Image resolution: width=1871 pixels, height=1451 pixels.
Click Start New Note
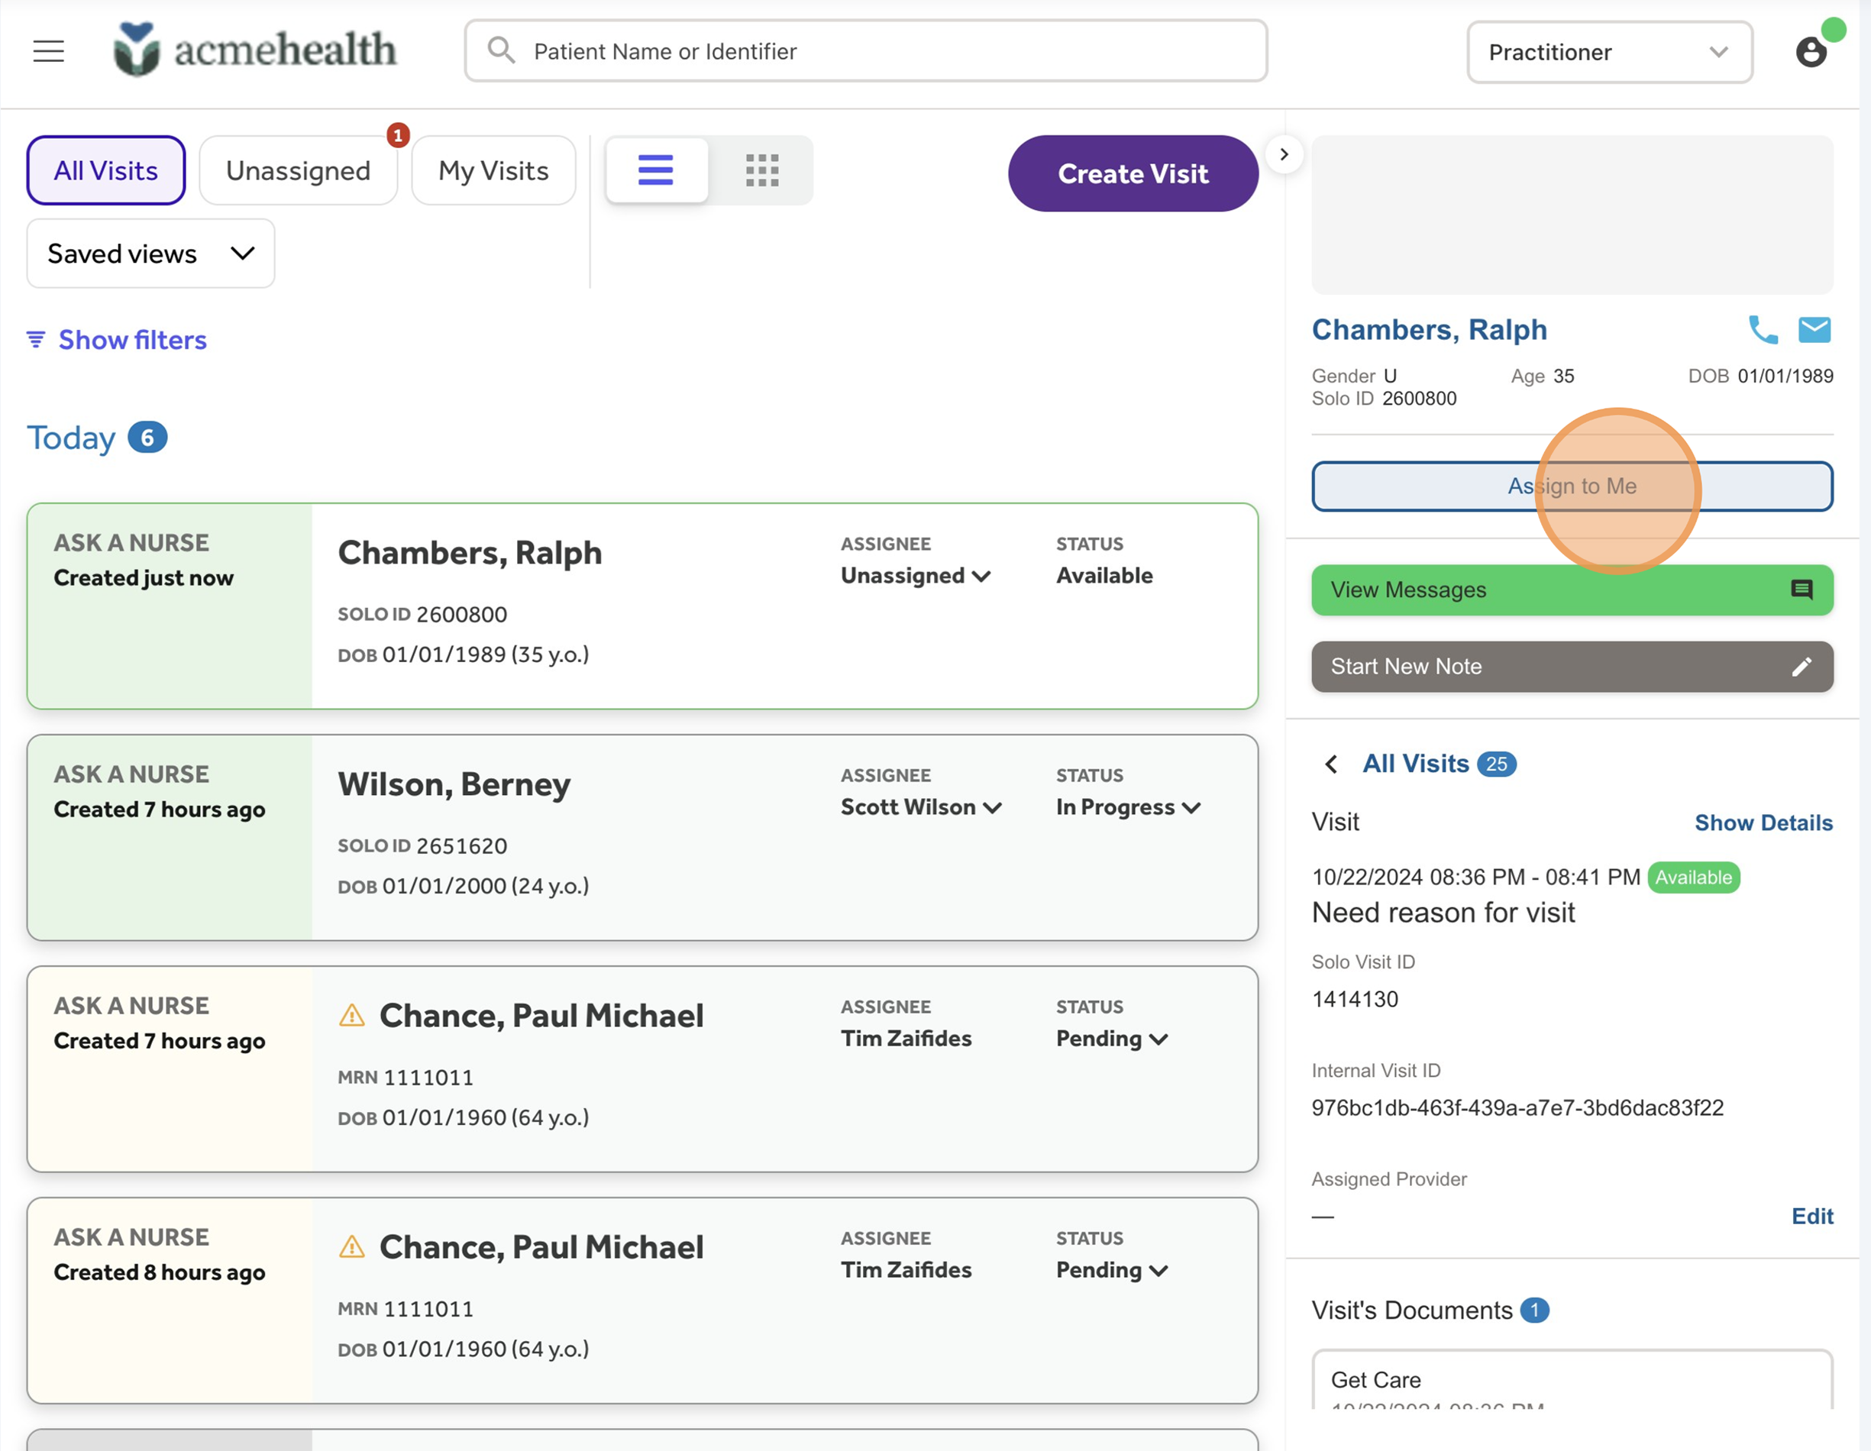click(1572, 667)
